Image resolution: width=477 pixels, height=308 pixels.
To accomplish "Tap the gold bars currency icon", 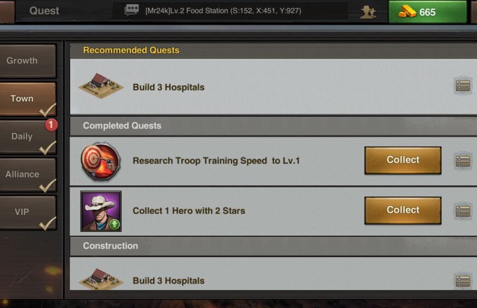I will coord(407,12).
